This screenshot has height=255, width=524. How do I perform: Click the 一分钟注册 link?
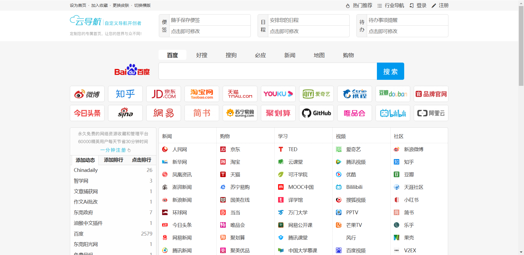click(113, 150)
